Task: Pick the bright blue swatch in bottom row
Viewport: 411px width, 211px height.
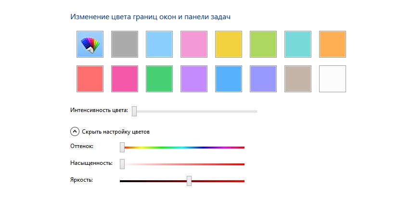Action: click(x=229, y=79)
